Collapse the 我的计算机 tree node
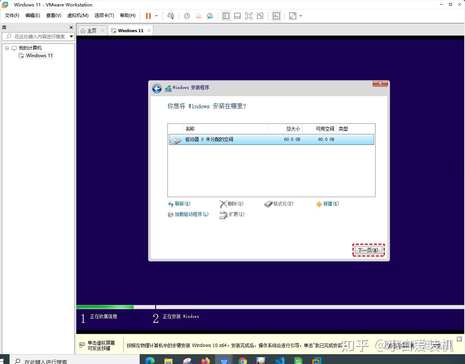 [x=6, y=48]
